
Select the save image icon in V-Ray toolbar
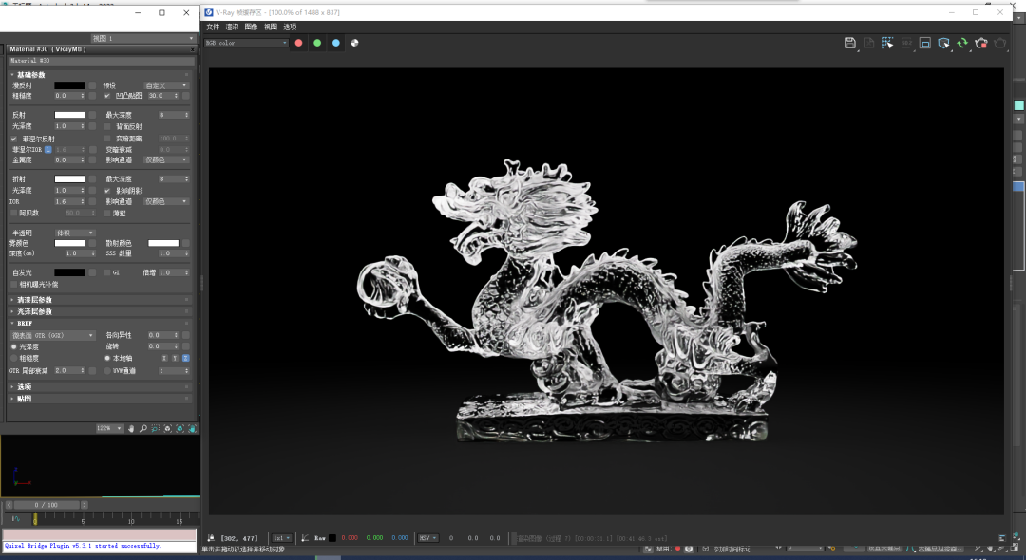pos(851,43)
